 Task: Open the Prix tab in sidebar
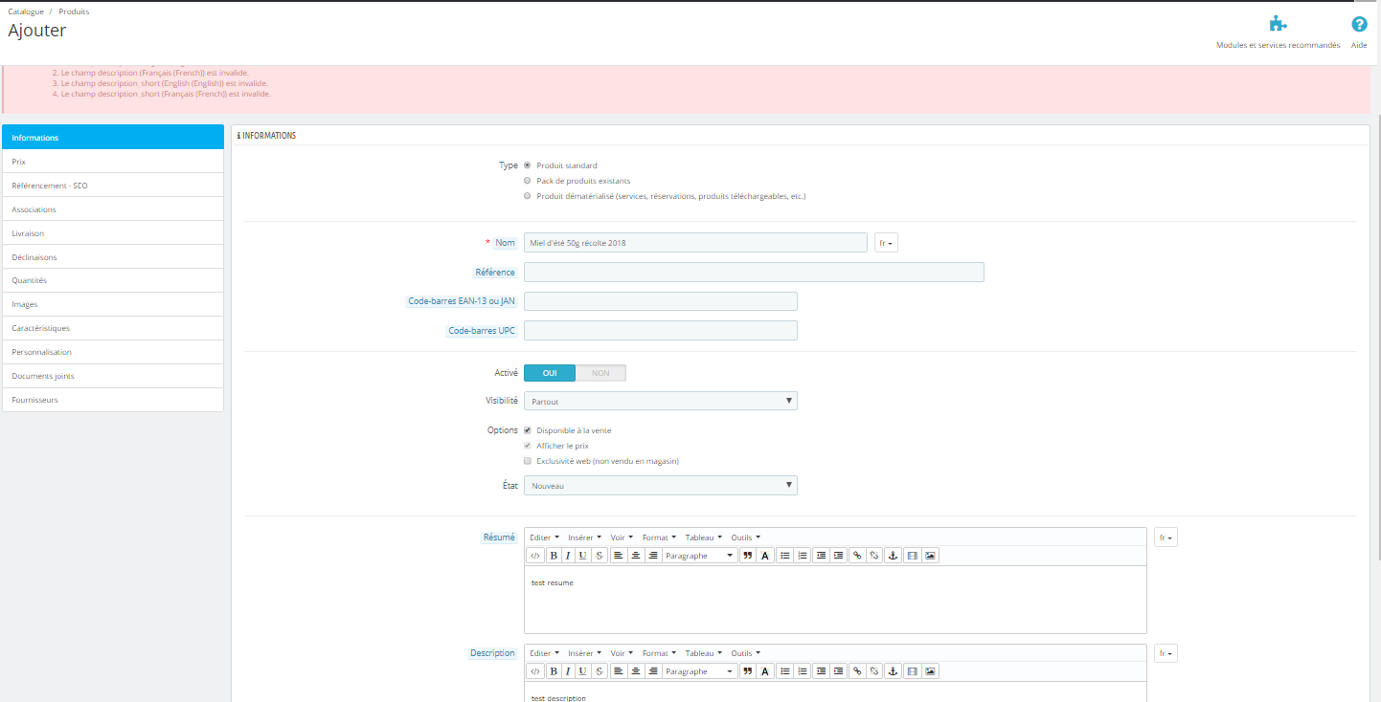coord(113,162)
